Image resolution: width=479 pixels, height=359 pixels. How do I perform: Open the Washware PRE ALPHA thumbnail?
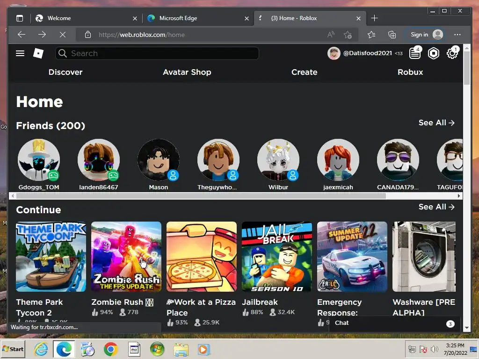pos(424,257)
